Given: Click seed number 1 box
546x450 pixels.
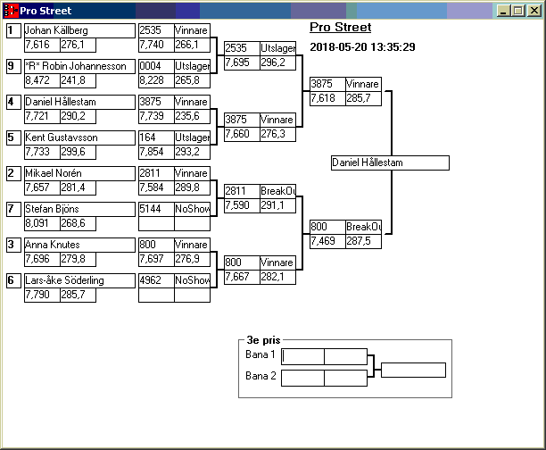Looking at the screenshot, I should pos(12,30).
